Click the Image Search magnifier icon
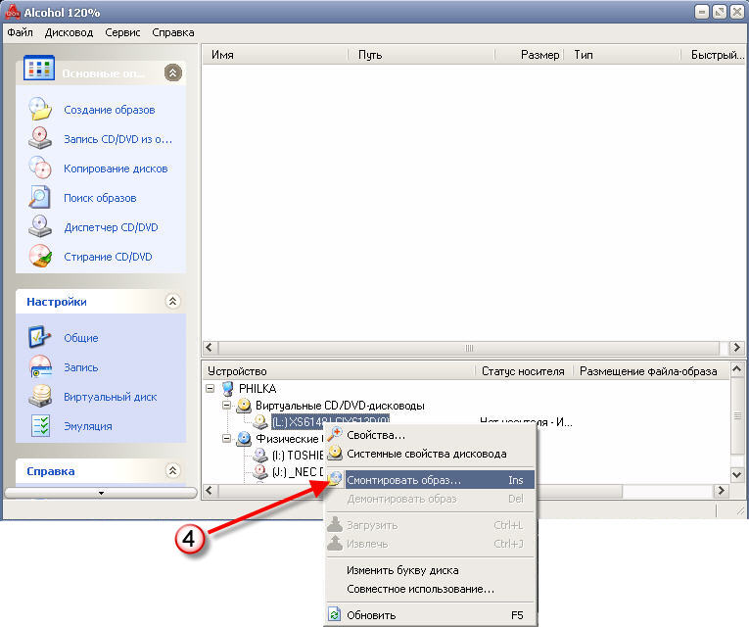The image size is (749, 627). (x=40, y=197)
